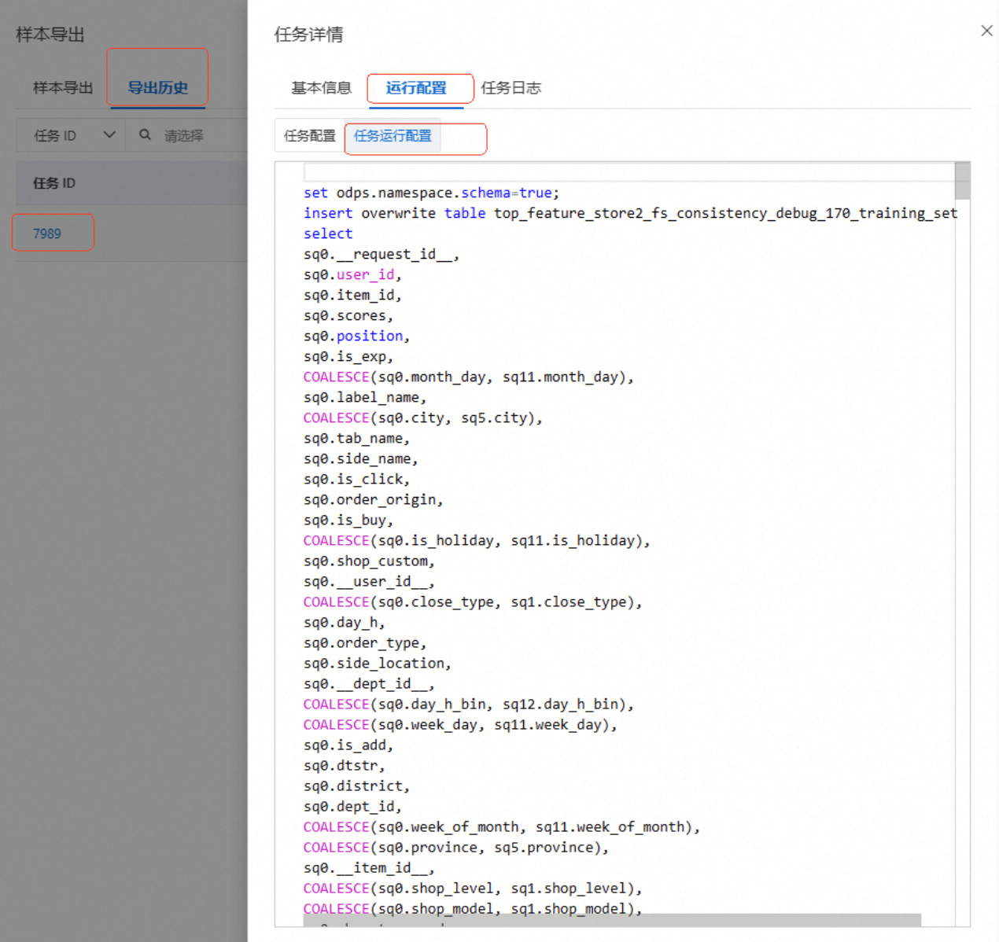Go to the 任务日志 tab

pos(511,88)
